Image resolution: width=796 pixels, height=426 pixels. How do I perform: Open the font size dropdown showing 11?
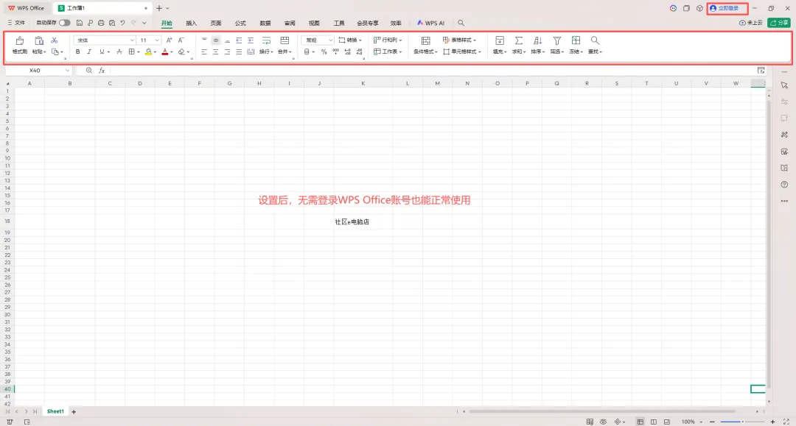(158, 40)
